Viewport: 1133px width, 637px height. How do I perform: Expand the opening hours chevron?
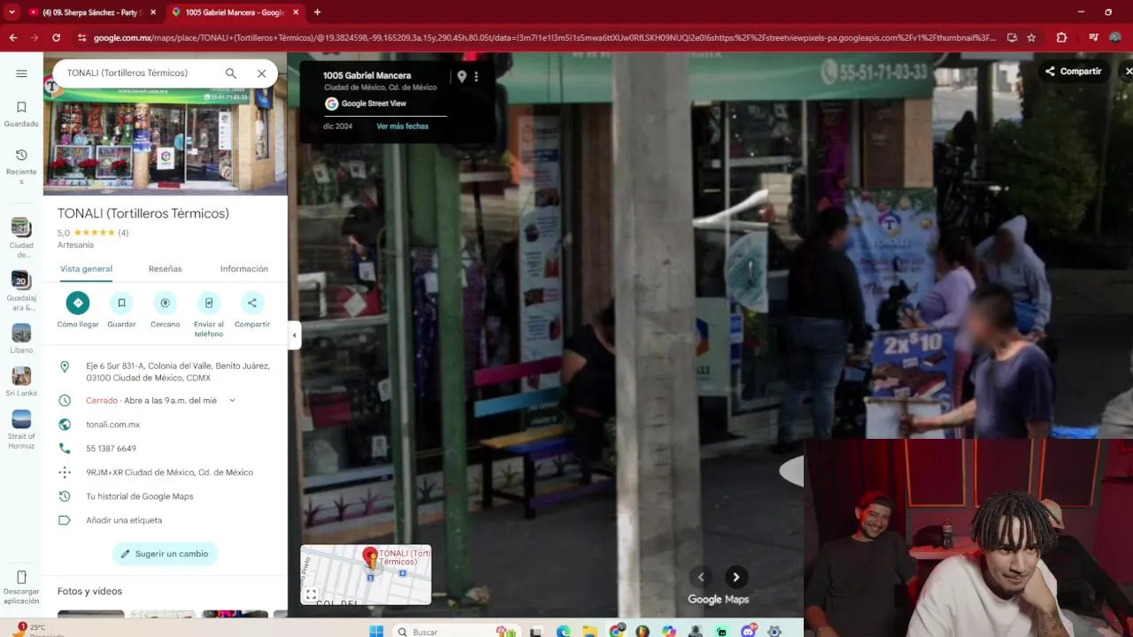point(233,401)
